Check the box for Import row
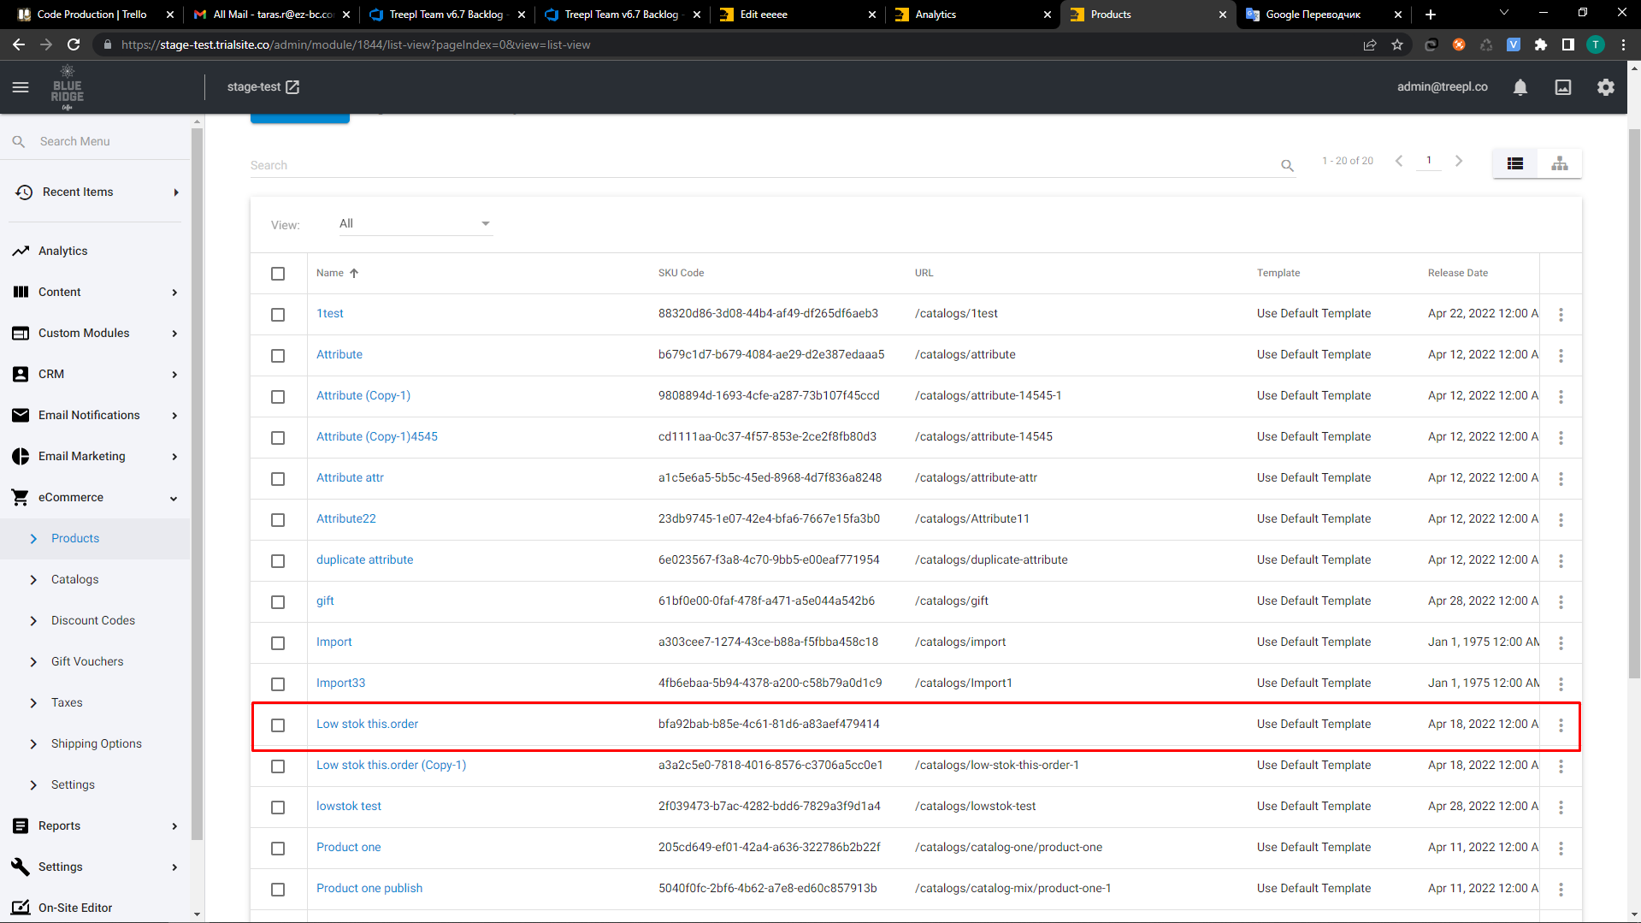This screenshot has width=1641, height=923. click(x=278, y=643)
